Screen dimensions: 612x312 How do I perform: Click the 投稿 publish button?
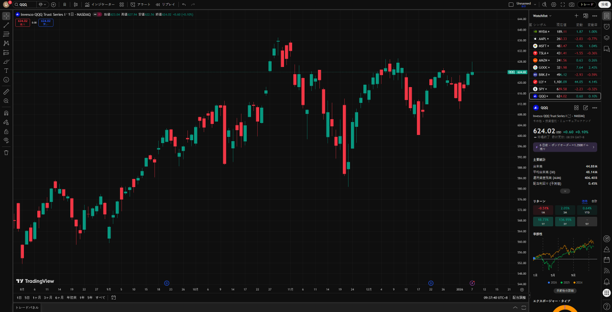click(604, 5)
